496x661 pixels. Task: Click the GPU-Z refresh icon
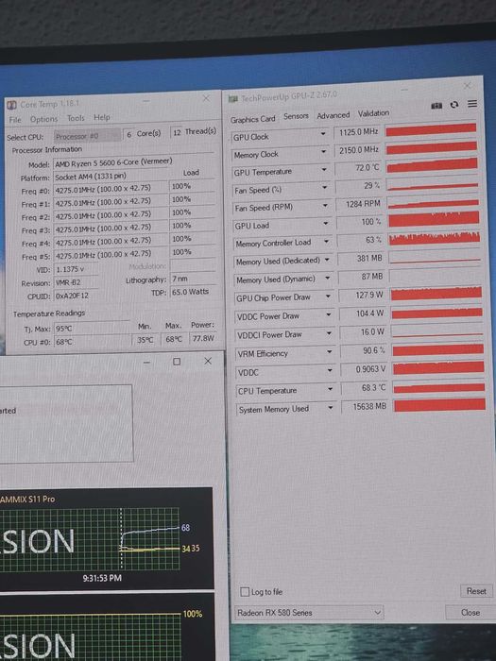point(454,105)
